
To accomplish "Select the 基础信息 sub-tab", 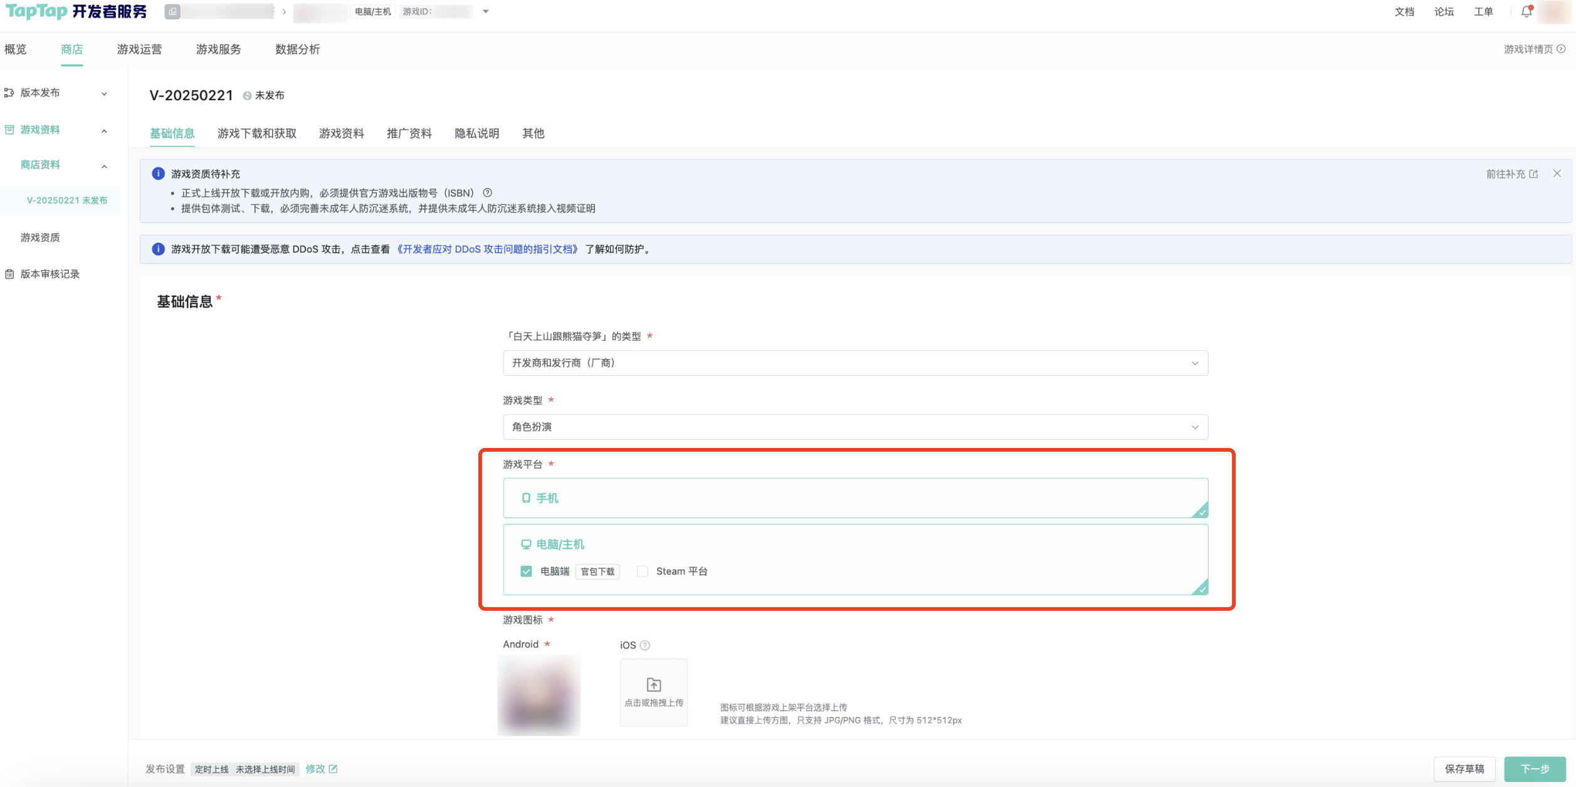I will (172, 133).
